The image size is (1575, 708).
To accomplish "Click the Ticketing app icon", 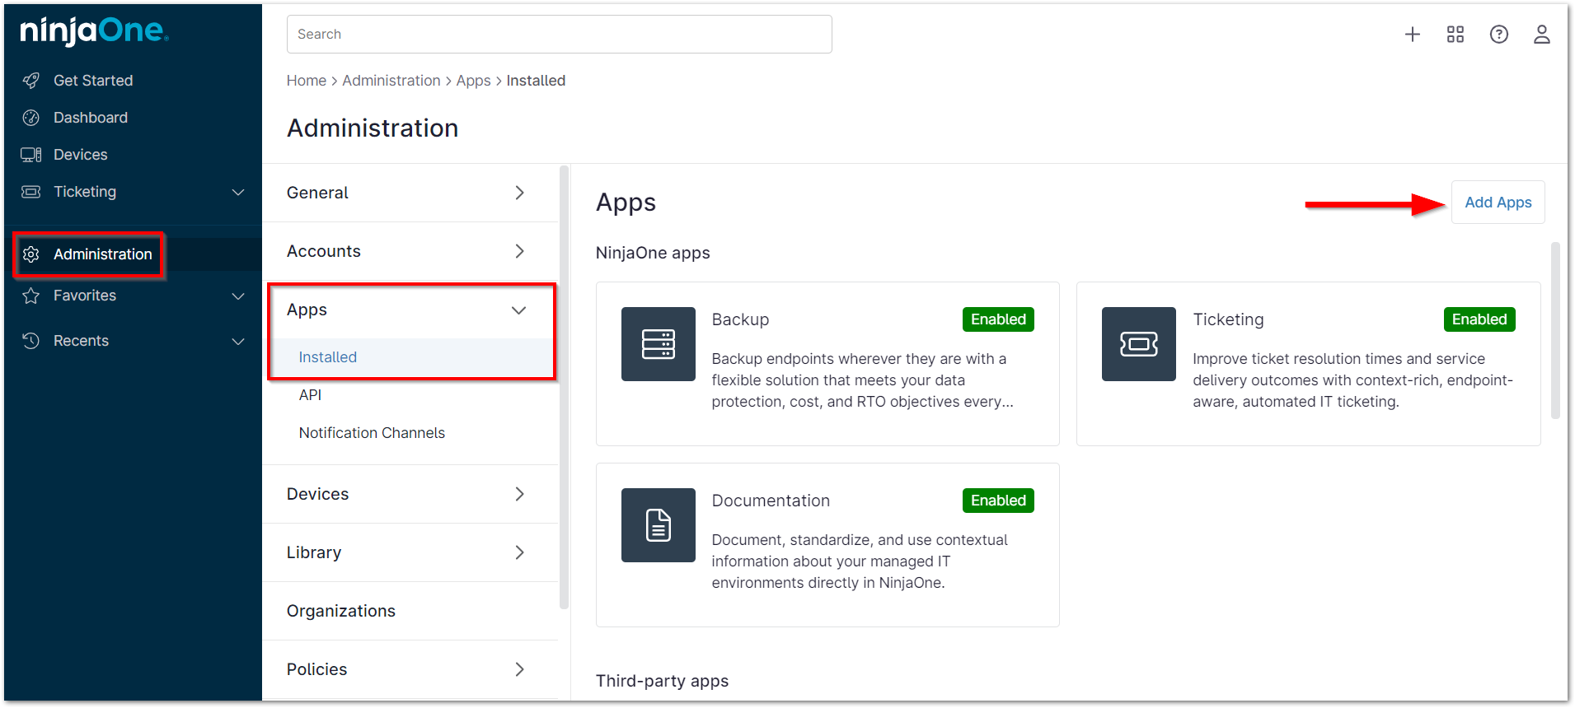I will pos(1138,344).
